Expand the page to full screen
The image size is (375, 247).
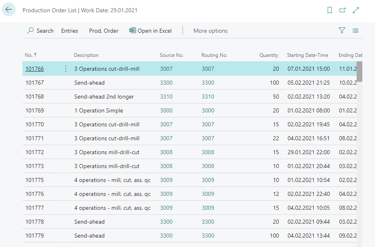pyautogui.click(x=356, y=10)
